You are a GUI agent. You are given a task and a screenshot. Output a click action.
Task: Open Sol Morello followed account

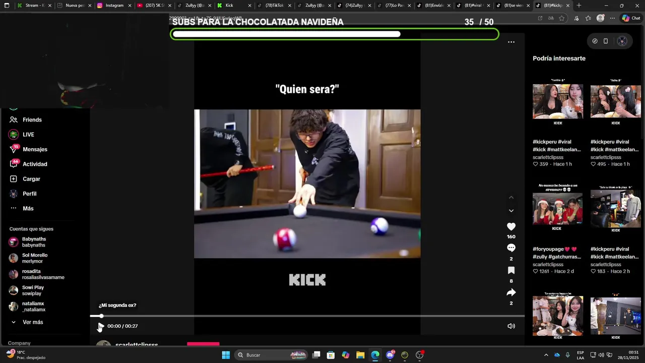(x=28, y=258)
